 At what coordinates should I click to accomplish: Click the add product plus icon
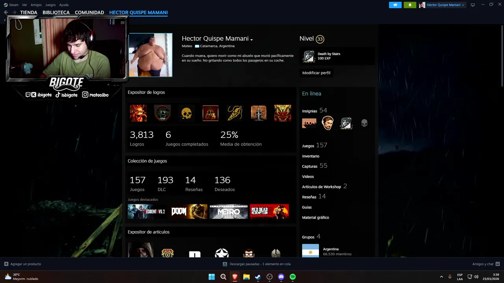pyautogui.click(x=6, y=264)
